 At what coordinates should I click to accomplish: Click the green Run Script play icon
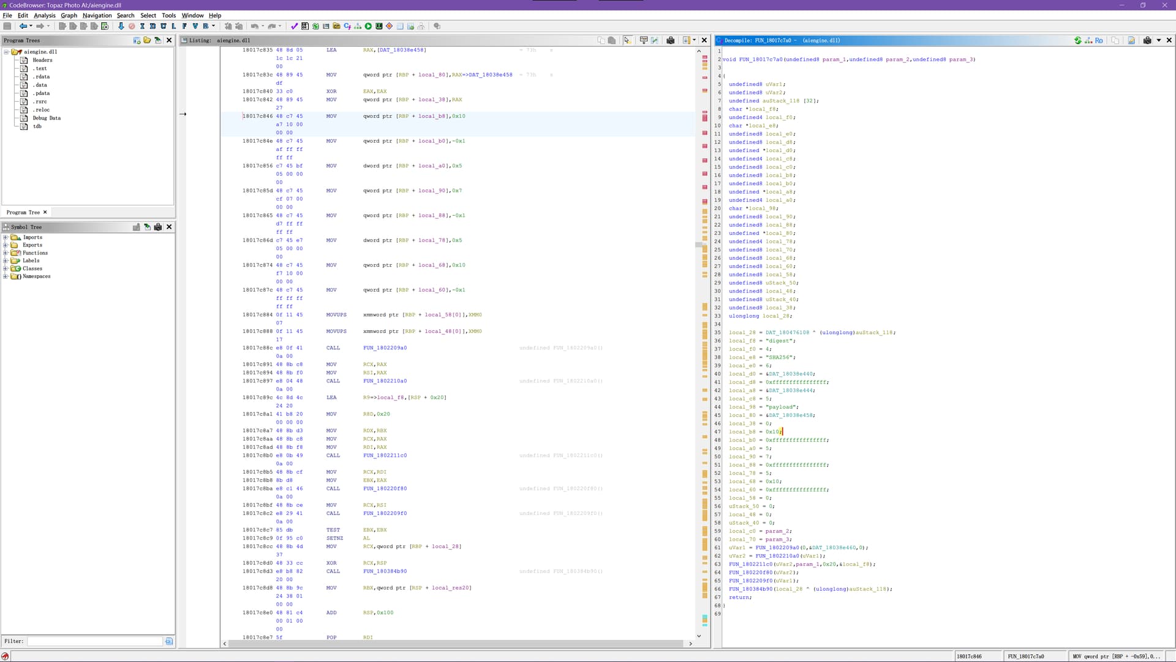click(368, 26)
